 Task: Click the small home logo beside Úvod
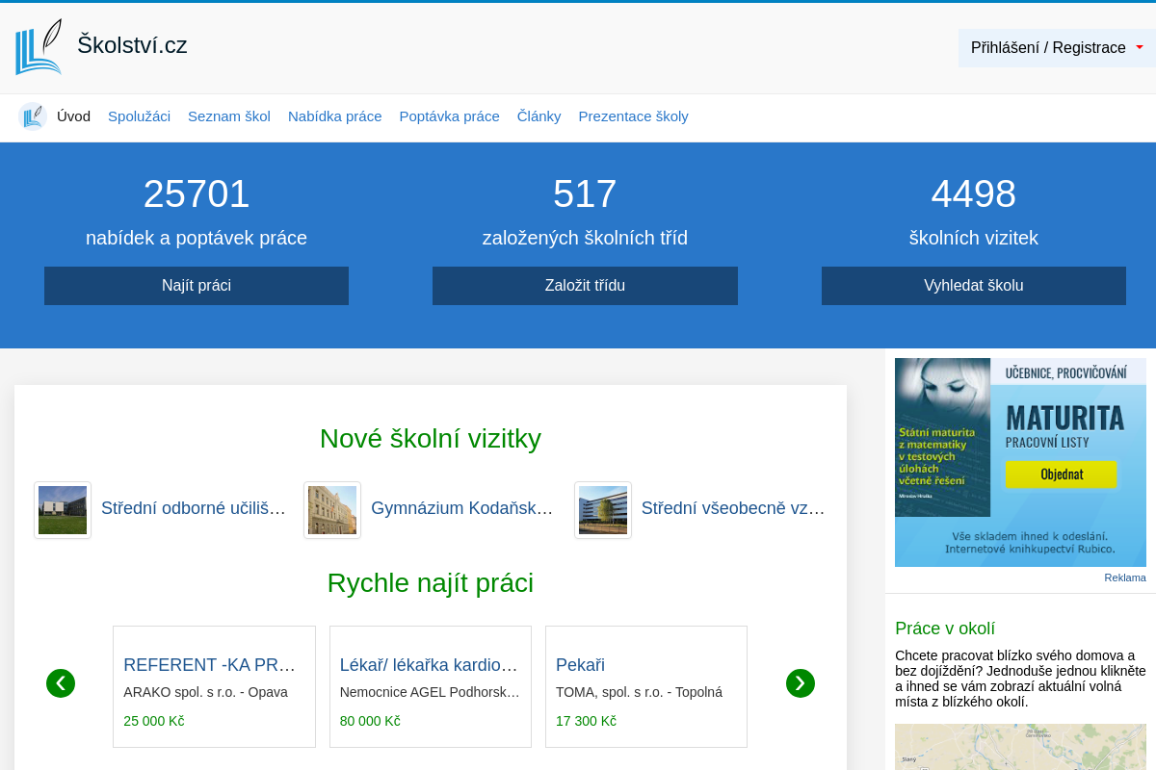pyautogui.click(x=33, y=116)
